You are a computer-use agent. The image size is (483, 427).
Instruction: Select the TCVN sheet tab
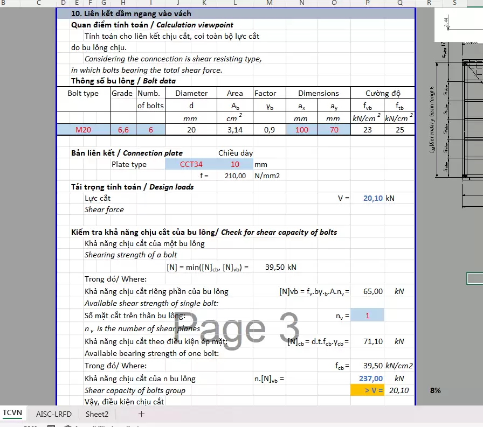click(12, 413)
